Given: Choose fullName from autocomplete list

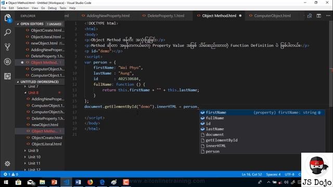Looking at the screenshot, I should point(262,118).
